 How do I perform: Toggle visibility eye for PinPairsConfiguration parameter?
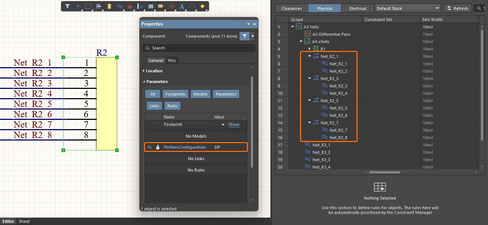tap(150, 147)
